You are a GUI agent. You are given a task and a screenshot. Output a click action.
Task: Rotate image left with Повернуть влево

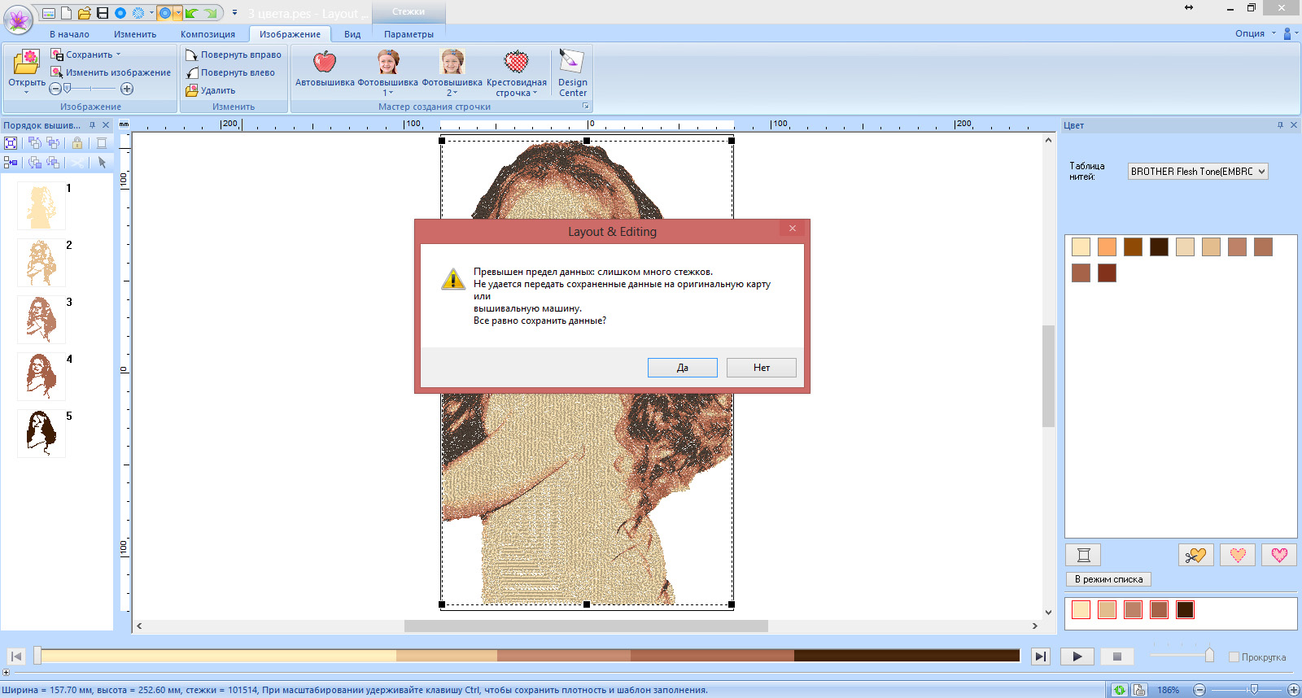point(230,72)
